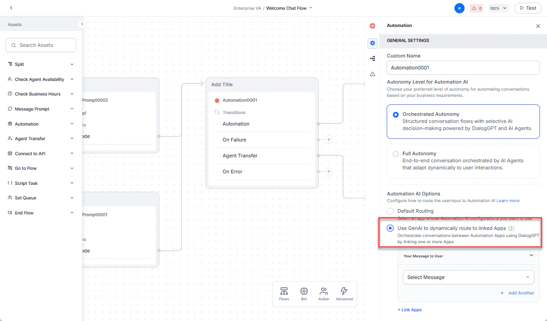Select the Orchestrated Autonomy option
This screenshot has width=547, height=321.
click(x=396, y=114)
